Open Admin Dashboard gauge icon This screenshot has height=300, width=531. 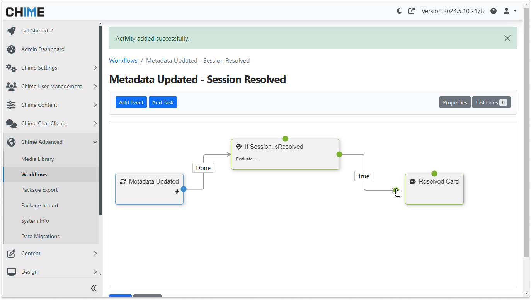(12, 49)
